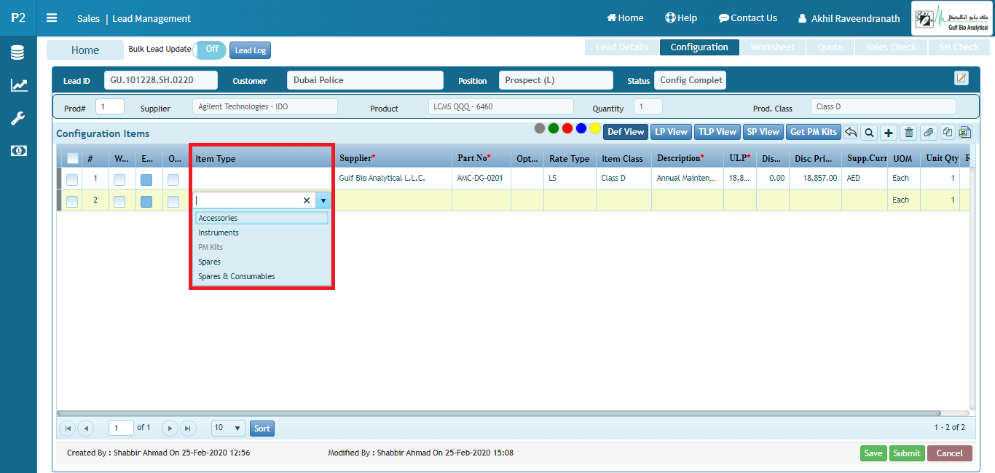Open the Lead Log
Image resolution: width=995 pixels, height=473 pixels.
click(x=250, y=50)
